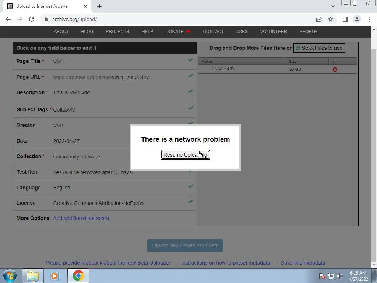Open the Windows Start menu

10,276
